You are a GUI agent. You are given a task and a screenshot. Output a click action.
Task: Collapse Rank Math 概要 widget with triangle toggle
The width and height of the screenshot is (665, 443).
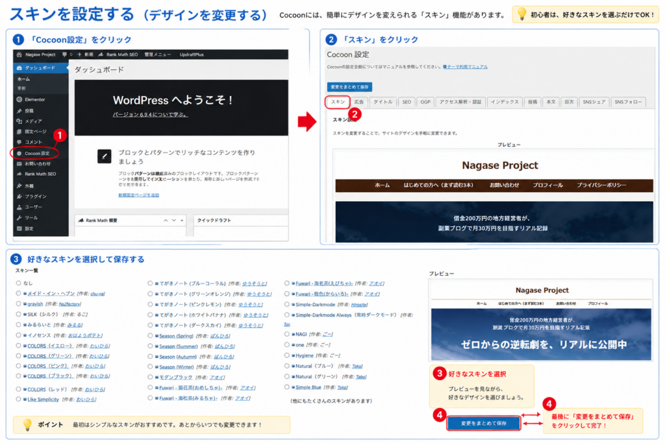[182, 221]
